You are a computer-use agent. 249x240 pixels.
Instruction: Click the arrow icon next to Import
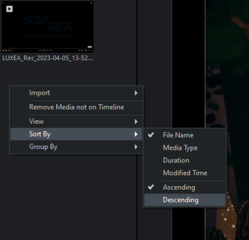pos(136,93)
